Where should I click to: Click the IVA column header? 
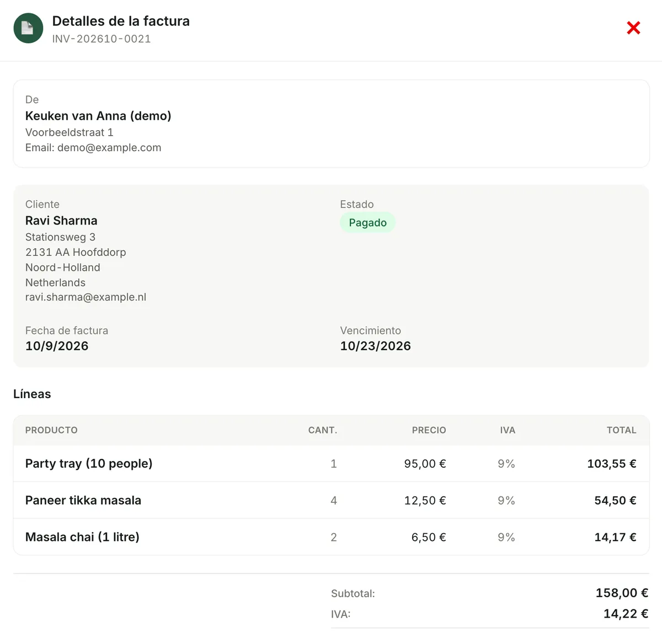click(x=508, y=430)
